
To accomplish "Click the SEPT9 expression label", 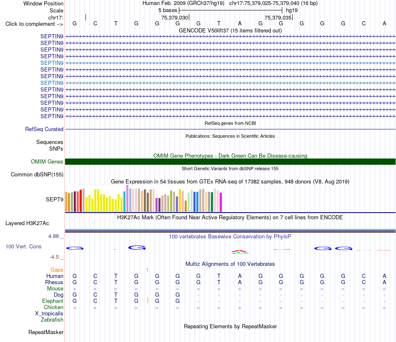I will click(x=54, y=199).
